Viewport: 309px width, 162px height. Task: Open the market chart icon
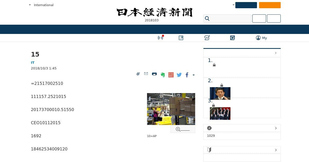tap(207, 38)
